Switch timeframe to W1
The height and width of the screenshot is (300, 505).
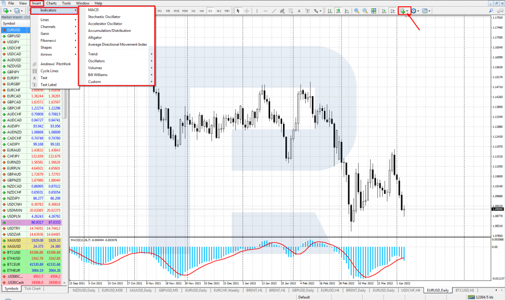pyautogui.click(x=219, y=11)
